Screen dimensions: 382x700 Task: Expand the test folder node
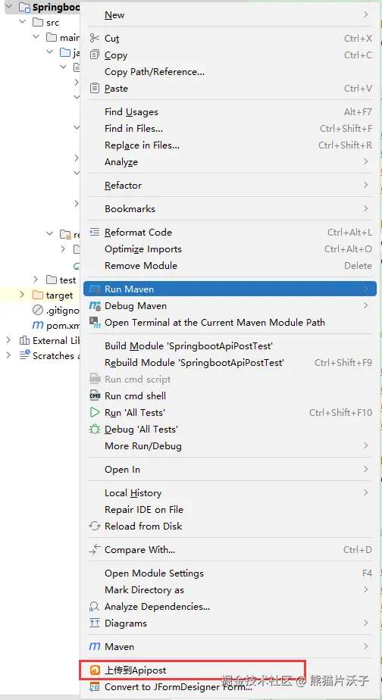[x=36, y=280]
